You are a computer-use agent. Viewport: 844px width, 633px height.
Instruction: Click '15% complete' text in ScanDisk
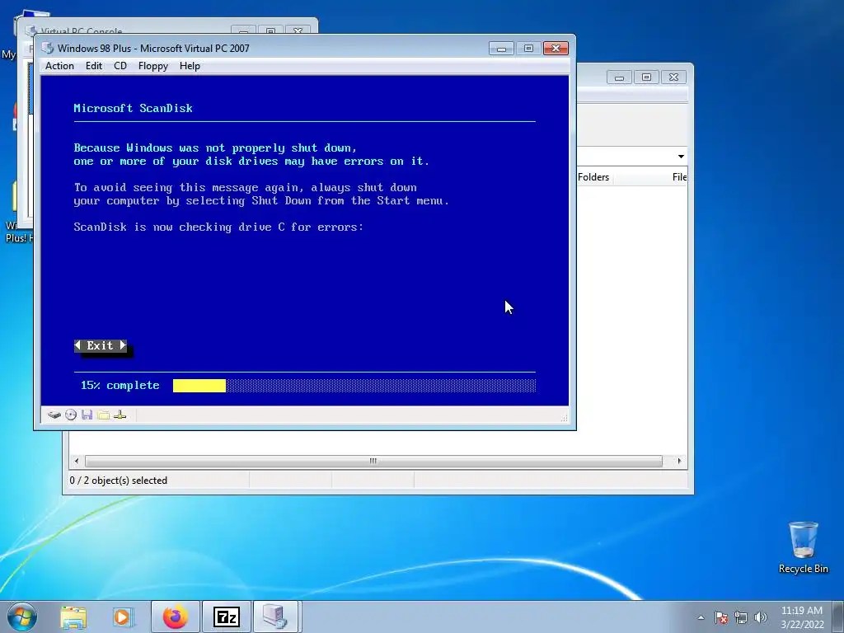[120, 386]
